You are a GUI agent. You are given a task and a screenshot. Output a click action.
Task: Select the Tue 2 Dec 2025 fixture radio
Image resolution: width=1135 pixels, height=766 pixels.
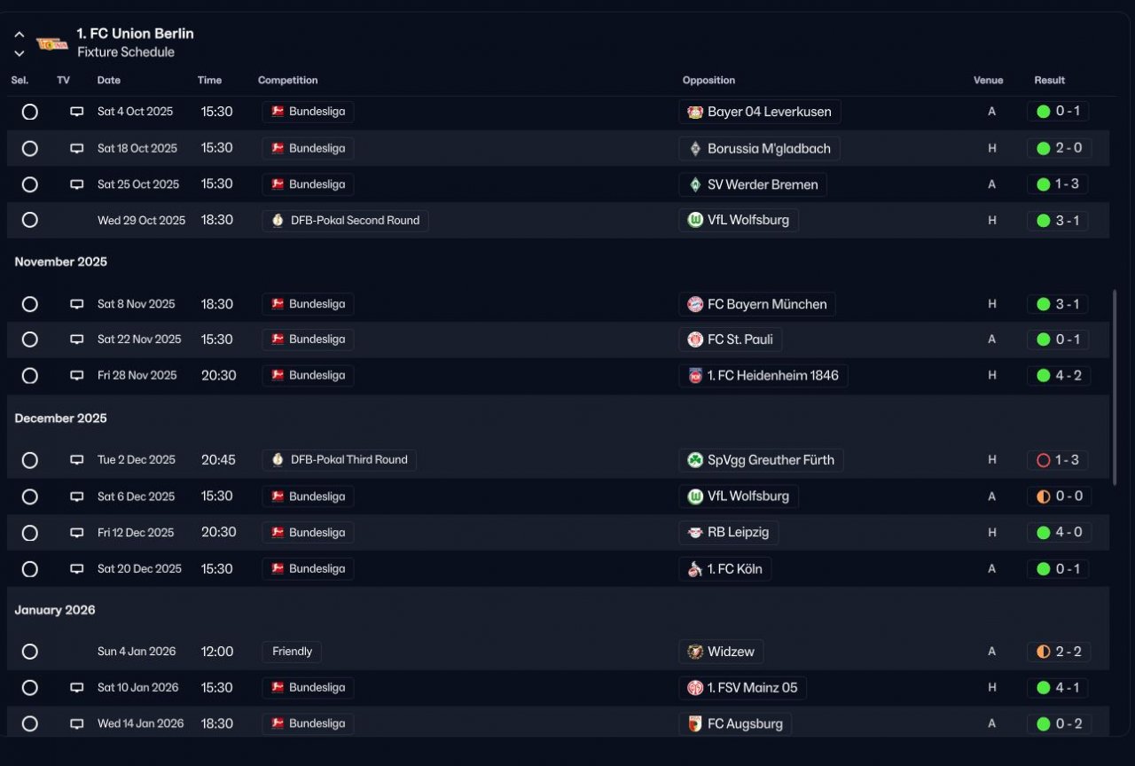[30, 460]
